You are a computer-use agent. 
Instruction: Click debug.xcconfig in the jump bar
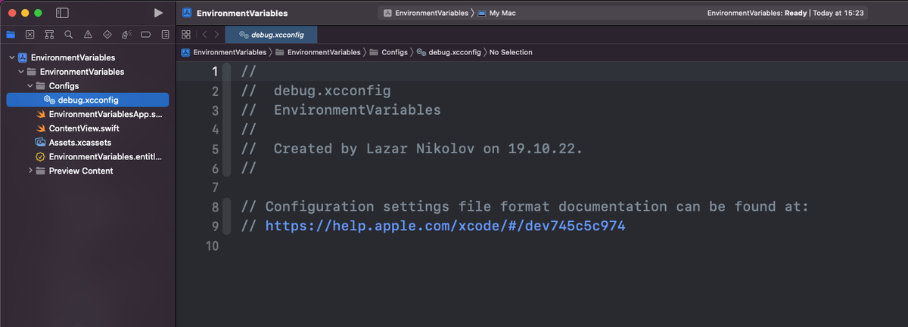449,52
